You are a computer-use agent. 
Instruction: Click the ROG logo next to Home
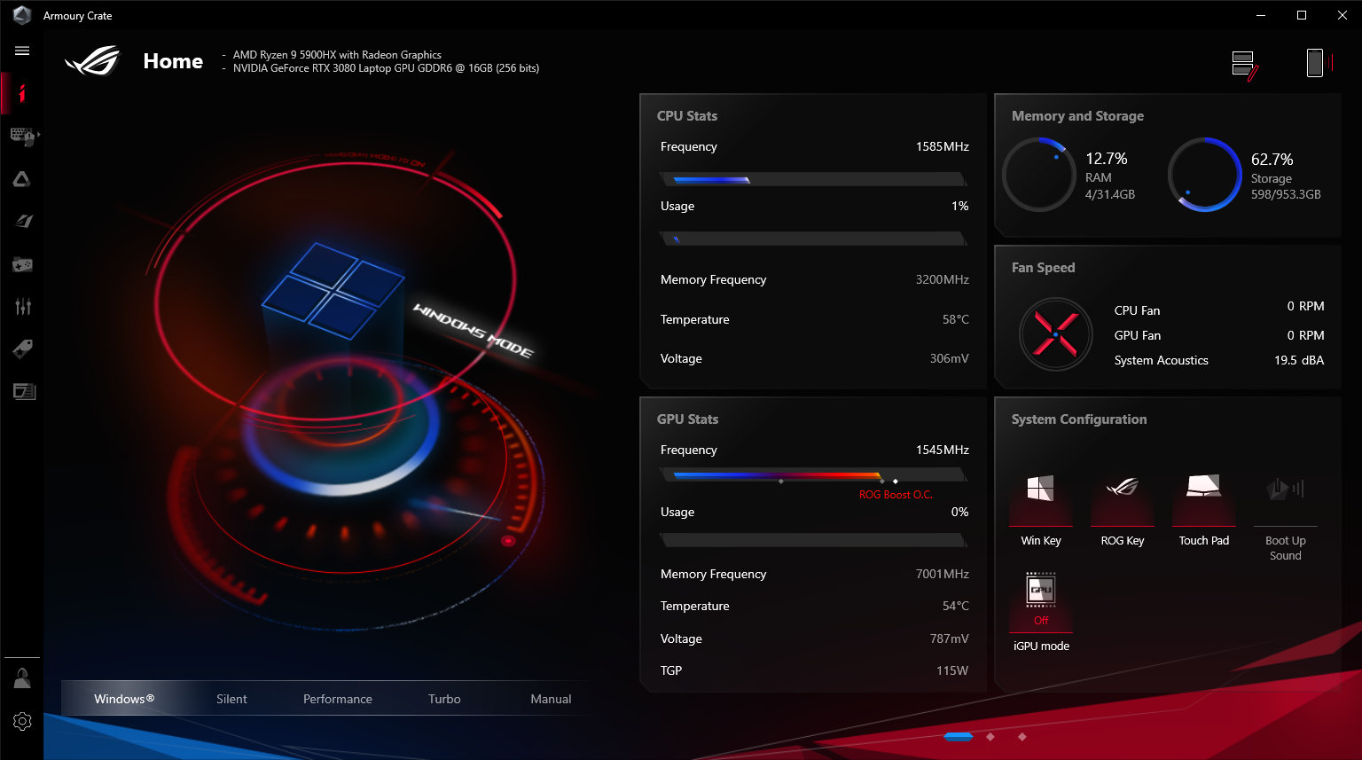pos(92,60)
